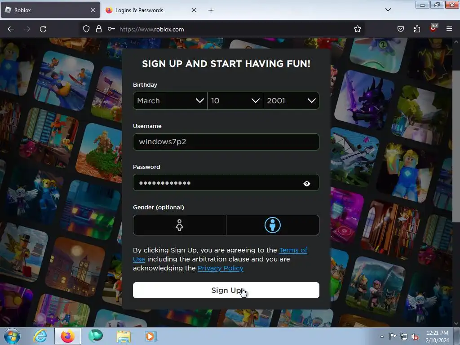Select the female gender option
This screenshot has height=345, width=460.
[x=180, y=225]
